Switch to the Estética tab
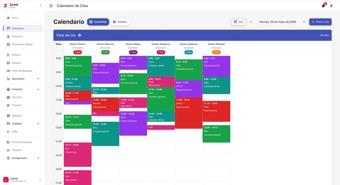340x185 pixels. click(120, 22)
